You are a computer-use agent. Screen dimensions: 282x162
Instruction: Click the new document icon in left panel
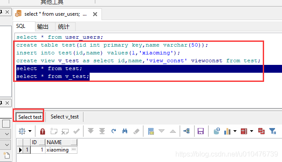click(7, 155)
